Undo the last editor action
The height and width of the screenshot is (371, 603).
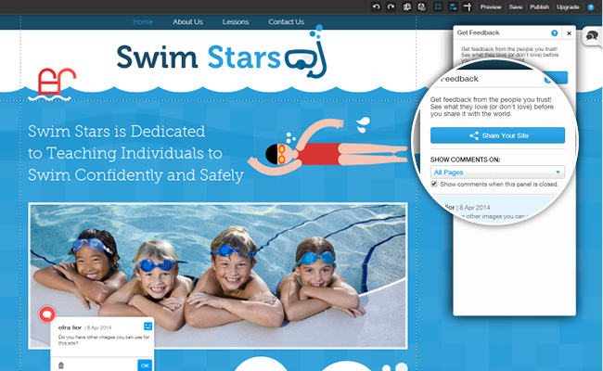376,6
